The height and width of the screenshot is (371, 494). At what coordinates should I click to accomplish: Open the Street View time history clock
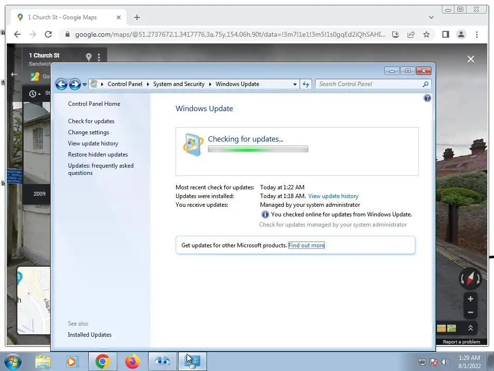click(x=34, y=94)
